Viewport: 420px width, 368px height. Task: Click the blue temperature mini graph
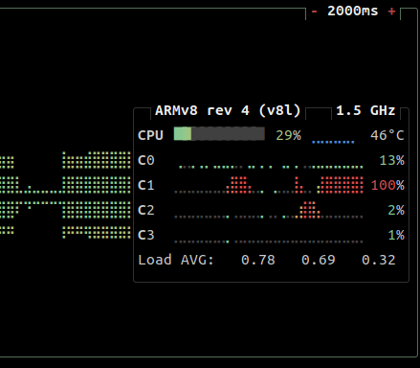(333, 142)
